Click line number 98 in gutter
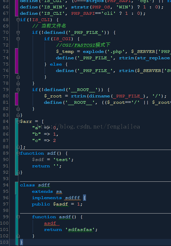Screen dimensions: 171x246 click(x=6, y=211)
